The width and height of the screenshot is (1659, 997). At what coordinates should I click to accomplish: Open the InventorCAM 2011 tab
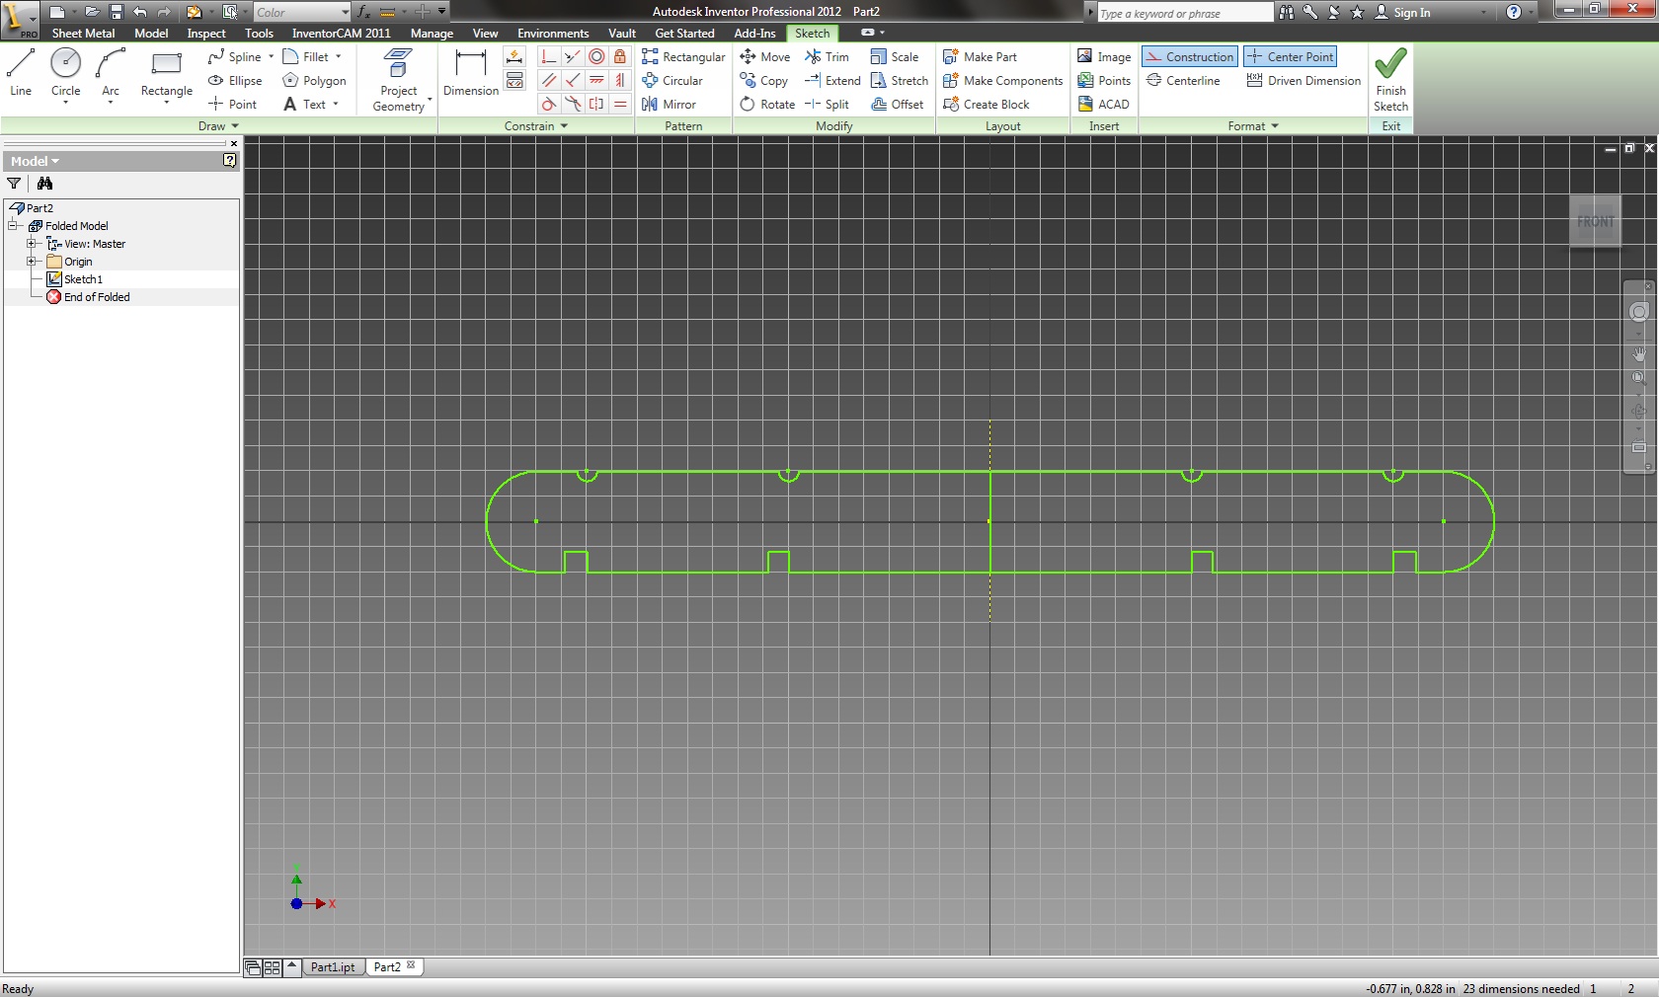341,34
